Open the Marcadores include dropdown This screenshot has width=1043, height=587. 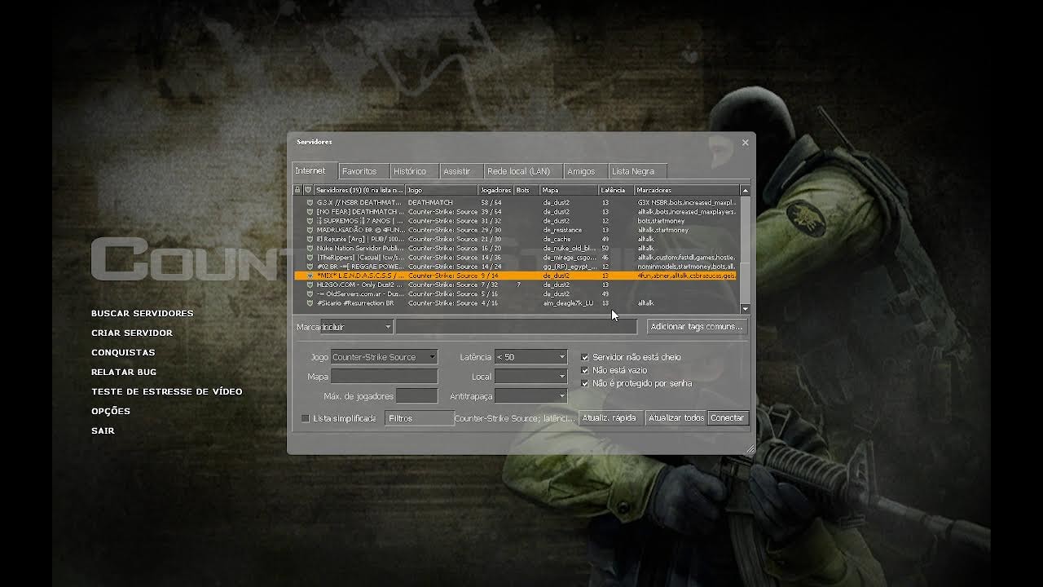tap(356, 327)
